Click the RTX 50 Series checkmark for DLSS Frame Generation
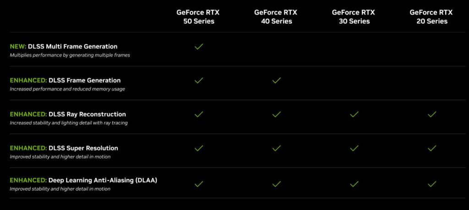The width and height of the screenshot is (469, 210). [199, 81]
